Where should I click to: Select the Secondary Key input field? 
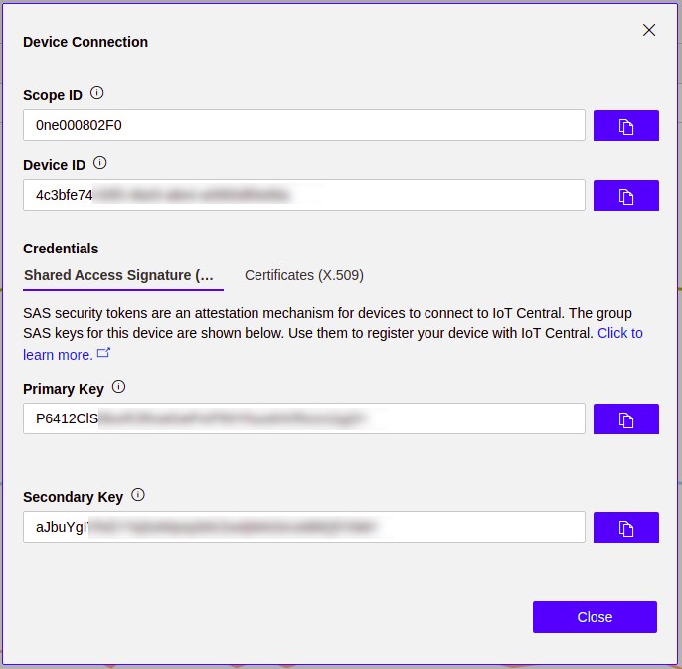click(303, 528)
